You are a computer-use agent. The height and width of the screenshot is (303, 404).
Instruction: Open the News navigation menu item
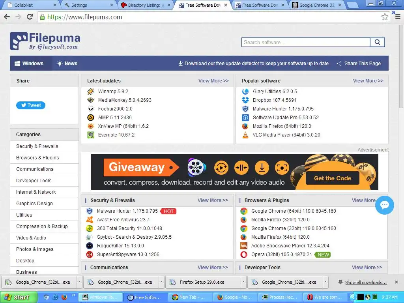tap(67, 64)
